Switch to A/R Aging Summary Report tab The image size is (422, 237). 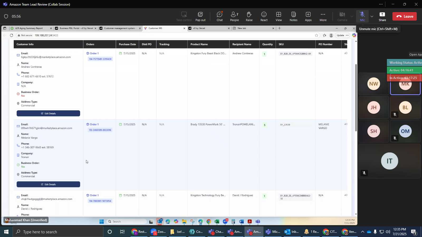(31, 28)
